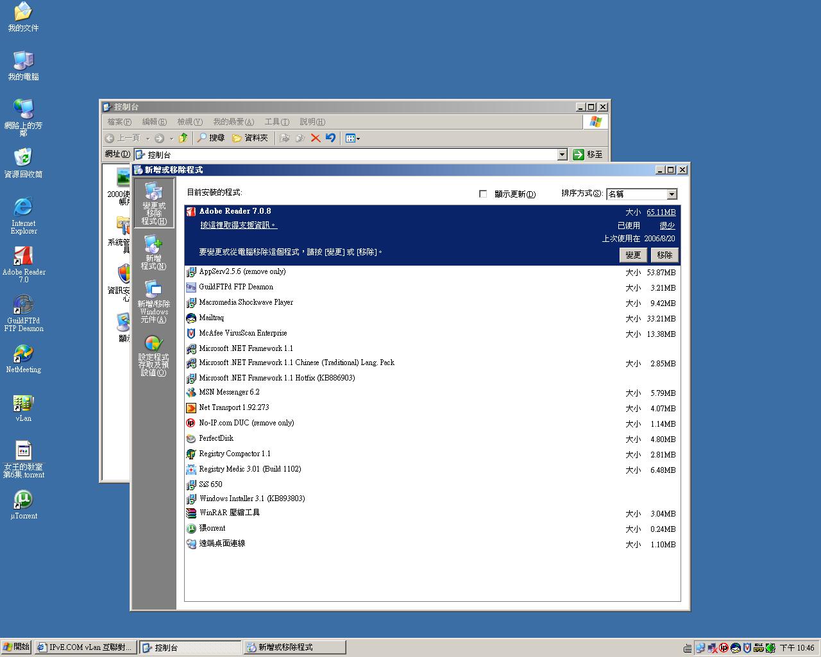The image size is (821, 657).
Task: Click the Undo toolbar icon in 控制台
Action: 331,138
